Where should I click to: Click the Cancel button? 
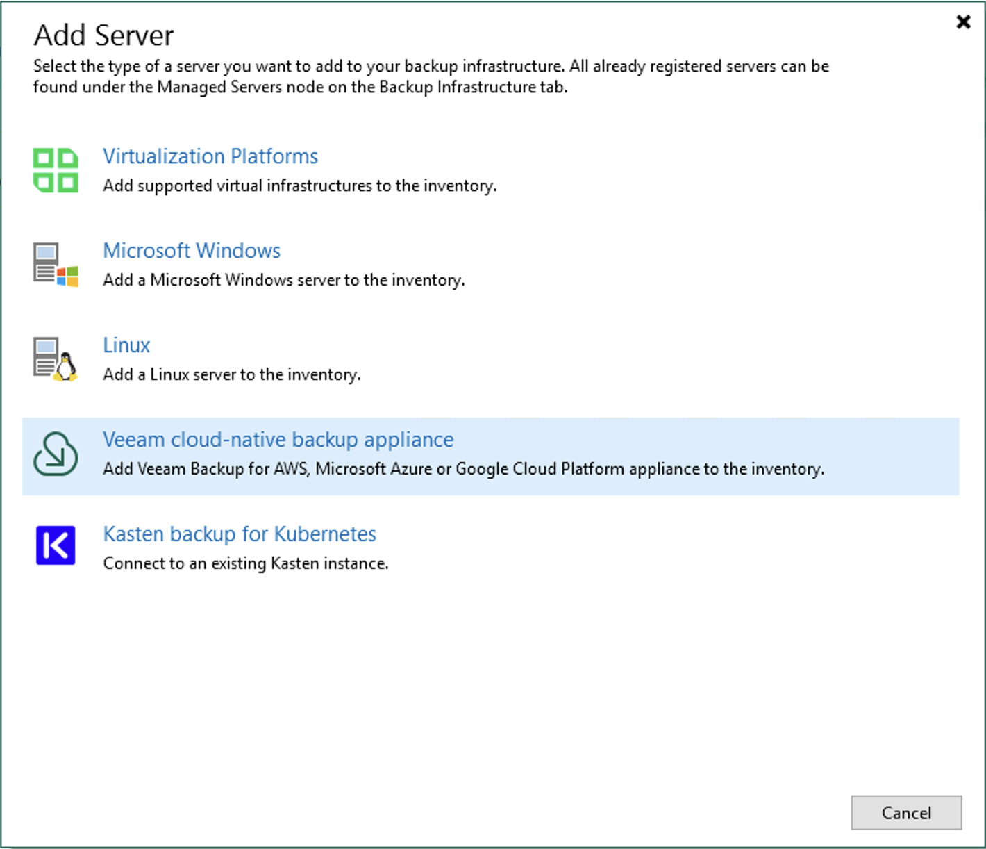906,813
